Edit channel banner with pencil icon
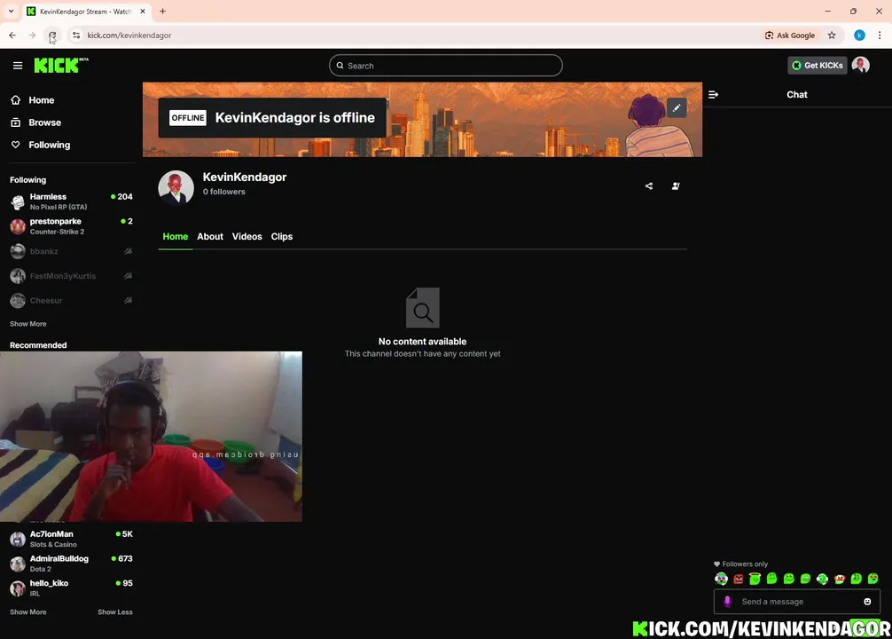The width and height of the screenshot is (892, 639). (x=677, y=108)
